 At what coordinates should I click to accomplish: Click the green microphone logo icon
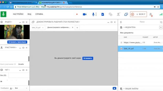point(3,14)
